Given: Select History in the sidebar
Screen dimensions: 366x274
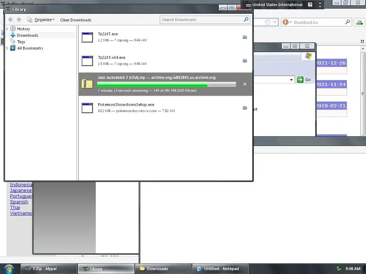Looking at the screenshot, I should [x=23, y=29].
